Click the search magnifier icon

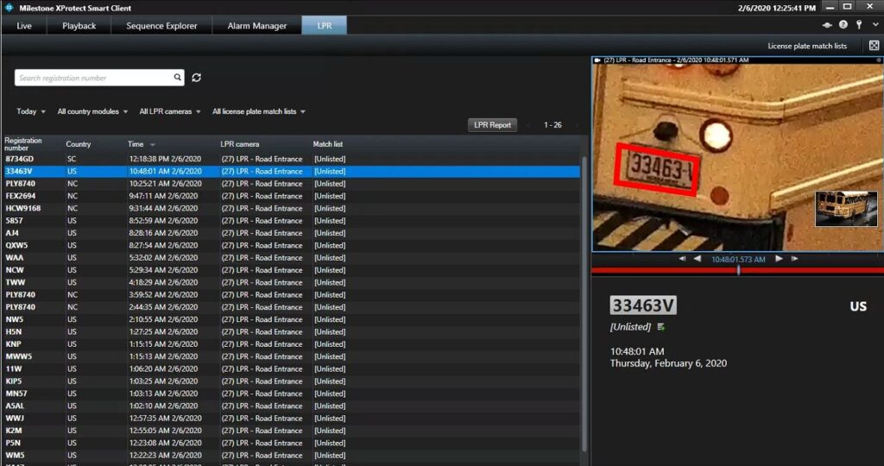pos(178,78)
